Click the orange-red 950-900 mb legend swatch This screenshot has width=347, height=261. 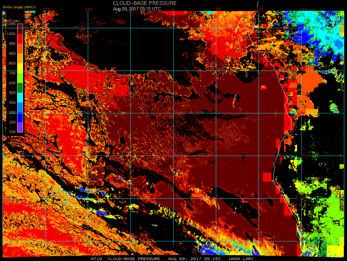point(20,49)
